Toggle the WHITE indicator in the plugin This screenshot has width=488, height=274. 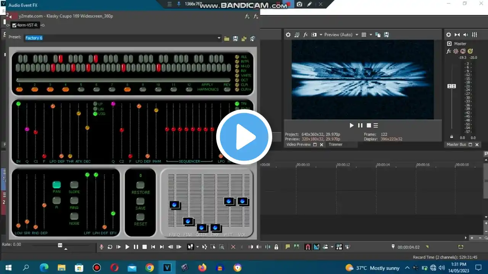(x=237, y=75)
